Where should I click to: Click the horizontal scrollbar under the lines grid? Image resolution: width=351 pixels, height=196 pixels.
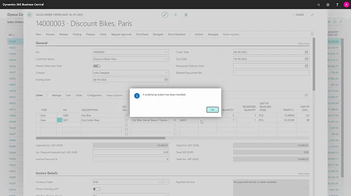[100, 138]
